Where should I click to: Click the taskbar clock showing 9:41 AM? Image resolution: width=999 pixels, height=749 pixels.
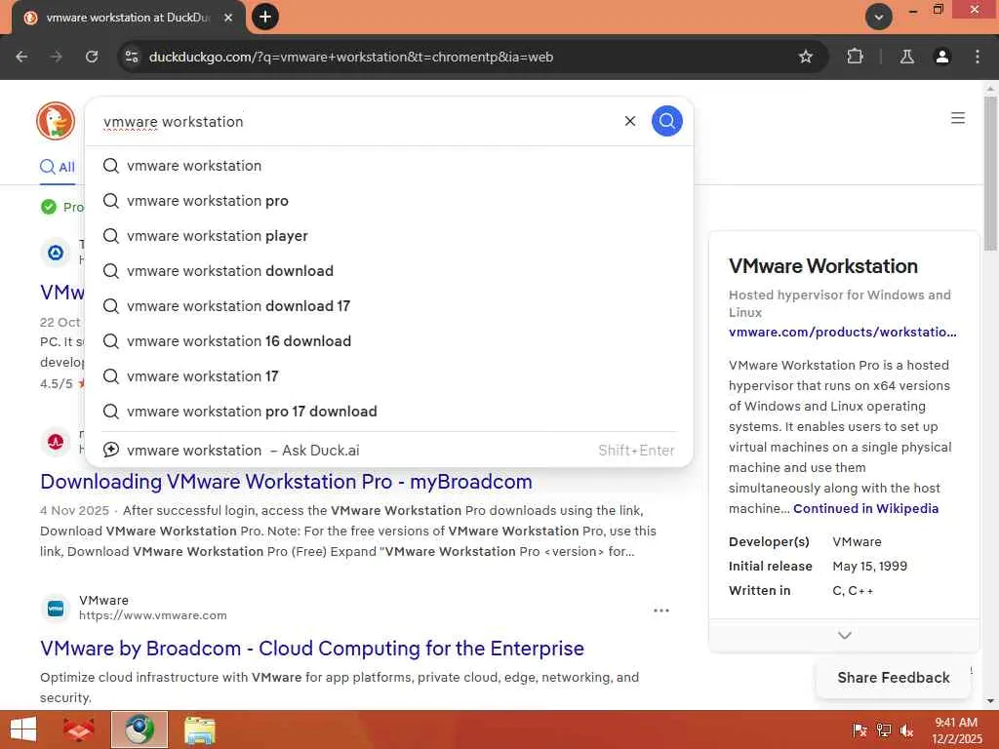[x=956, y=730]
